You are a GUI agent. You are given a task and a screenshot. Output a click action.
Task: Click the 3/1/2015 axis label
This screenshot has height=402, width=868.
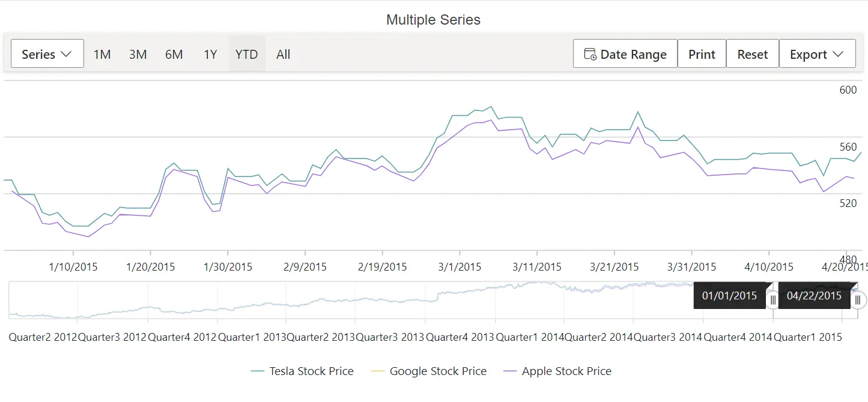(x=460, y=267)
